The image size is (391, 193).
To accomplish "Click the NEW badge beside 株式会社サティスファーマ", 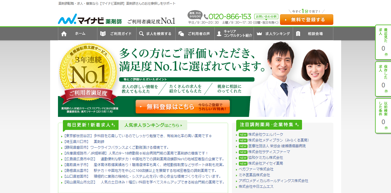I will pyautogui.click(x=243, y=152).
